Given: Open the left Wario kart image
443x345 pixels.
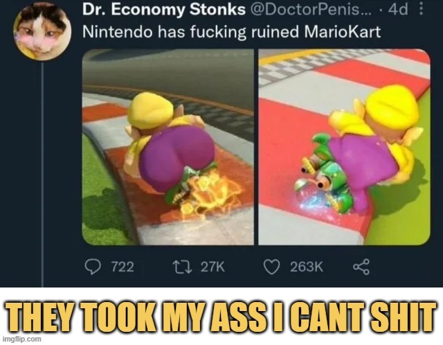Looking at the screenshot, I should [x=168, y=147].
